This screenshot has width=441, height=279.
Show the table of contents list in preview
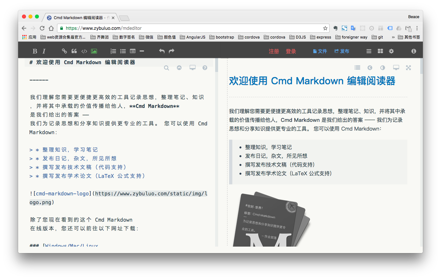tap(357, 68)
